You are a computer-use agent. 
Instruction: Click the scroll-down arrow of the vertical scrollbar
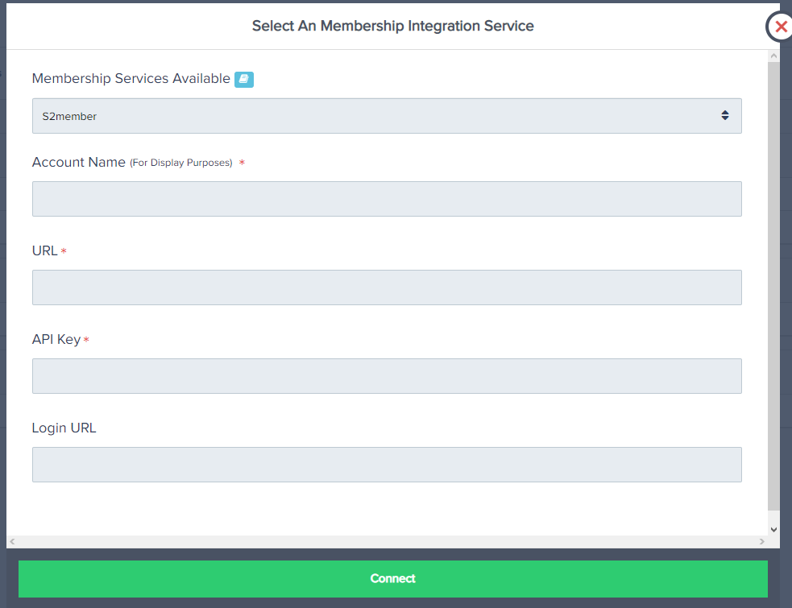point(773,529)
